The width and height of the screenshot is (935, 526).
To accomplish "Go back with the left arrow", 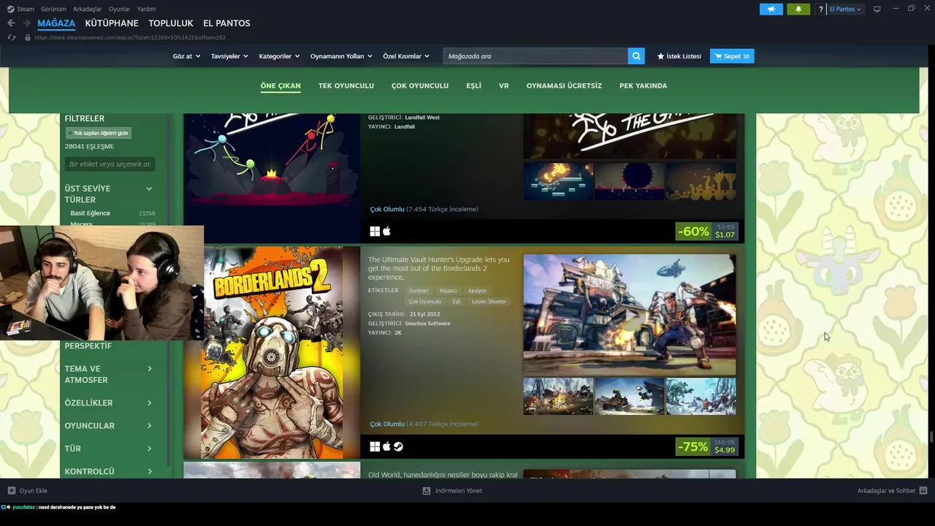I will point(11,23).
